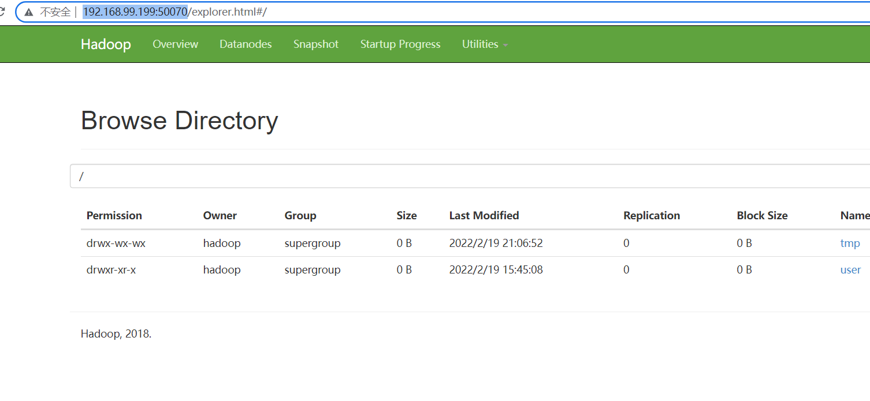Click the Browse Directory heading
Viewport: 870px width, 401px height.
(180, 121)
